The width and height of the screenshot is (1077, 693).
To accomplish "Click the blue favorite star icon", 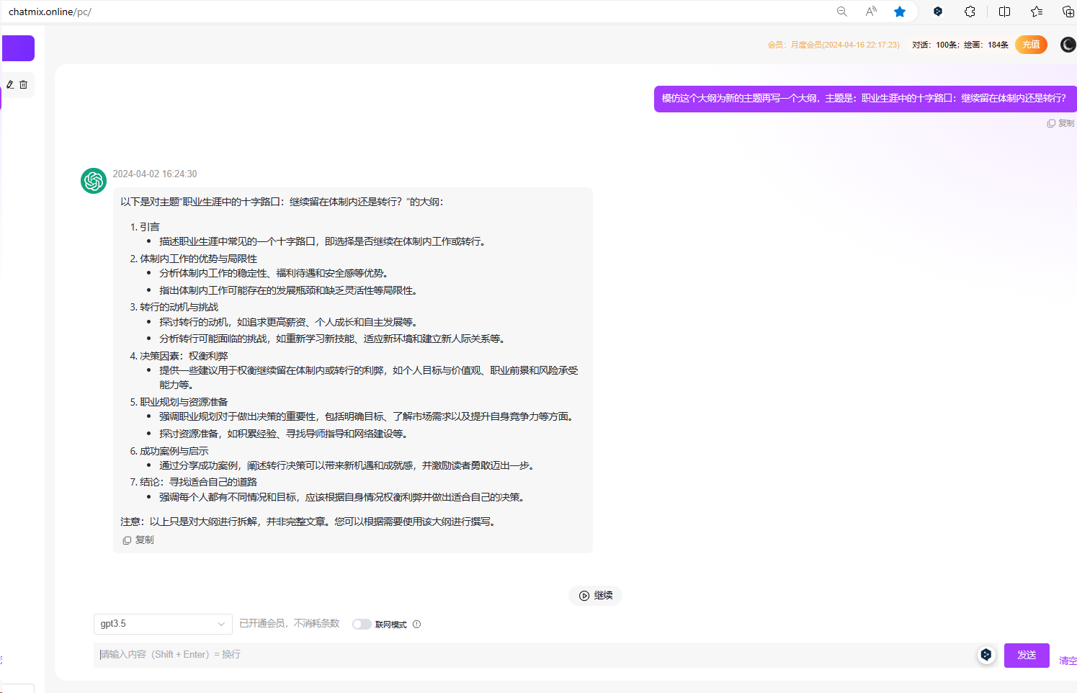I will tap(900, 12).
